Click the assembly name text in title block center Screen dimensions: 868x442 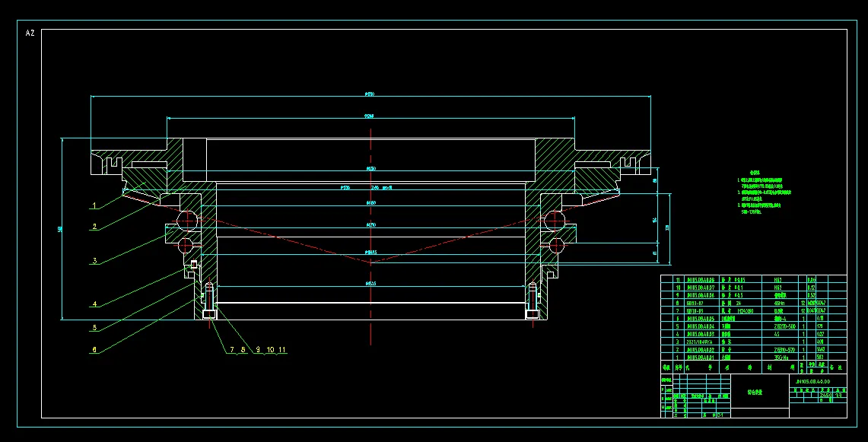pyautogui.click(x=755, y=392)
